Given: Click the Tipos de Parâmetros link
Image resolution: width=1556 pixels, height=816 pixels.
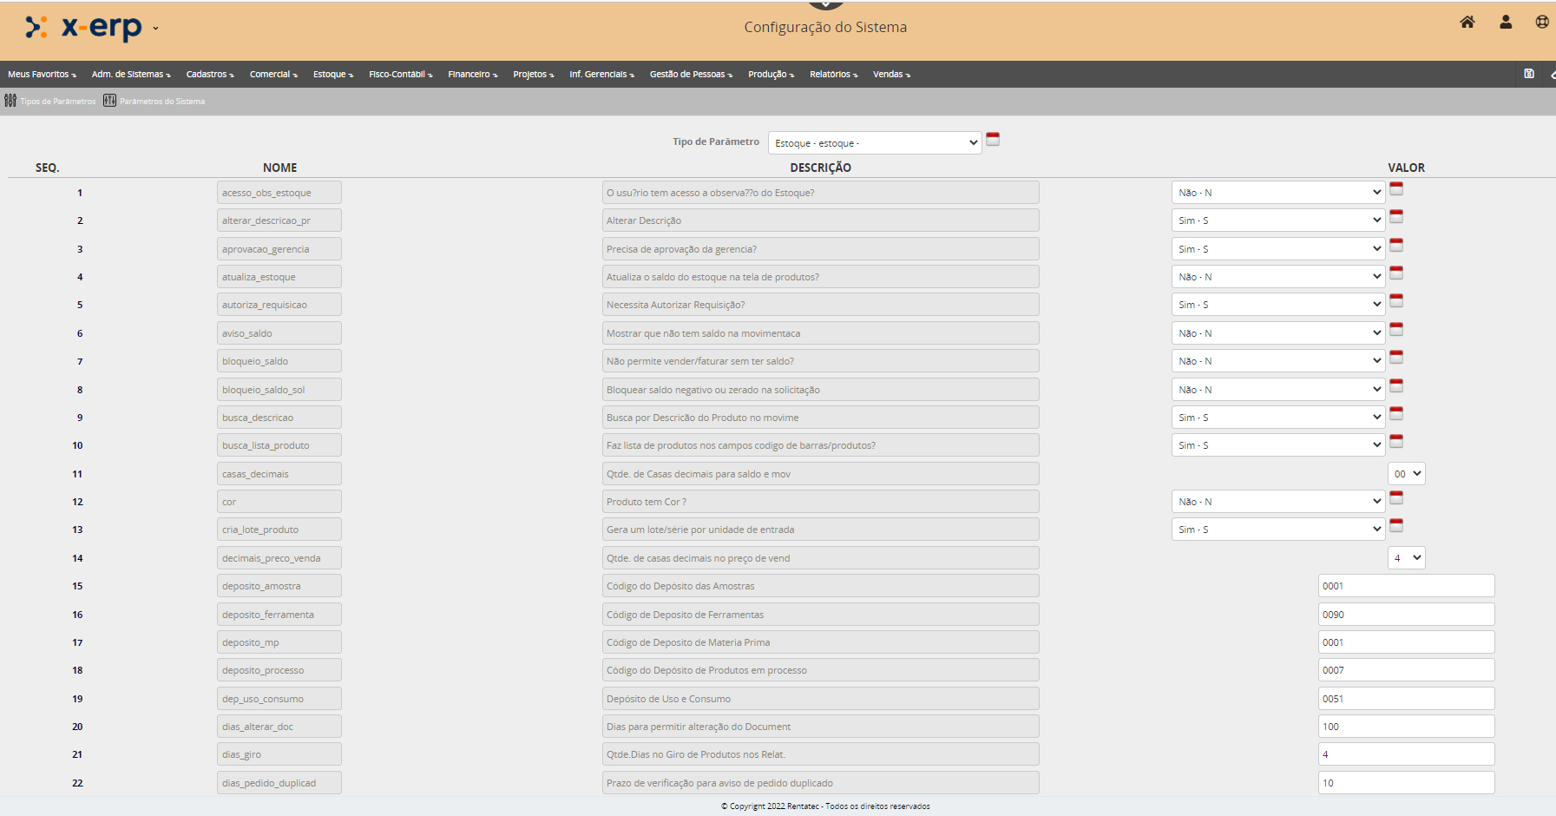Looking at the screenshot, I should (x=58, y=102).
